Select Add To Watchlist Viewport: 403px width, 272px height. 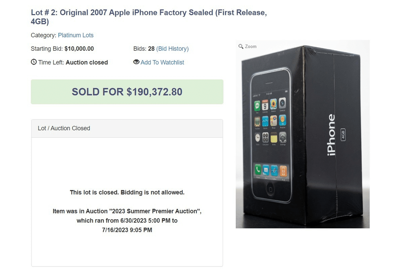pos(162,62)
